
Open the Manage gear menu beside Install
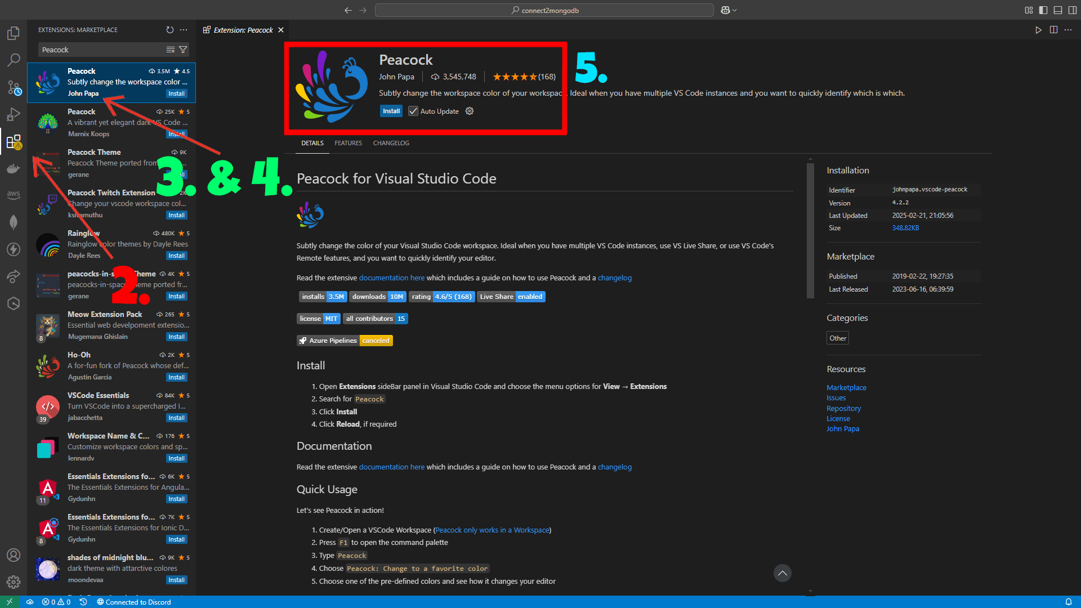[470, 111]
